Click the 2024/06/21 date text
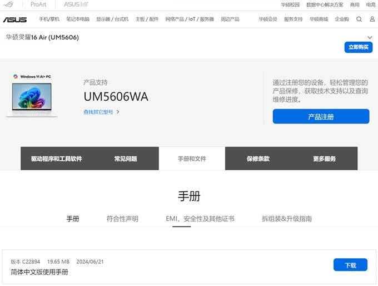Viewport: 378px width, 286px height. click(90, 262)
